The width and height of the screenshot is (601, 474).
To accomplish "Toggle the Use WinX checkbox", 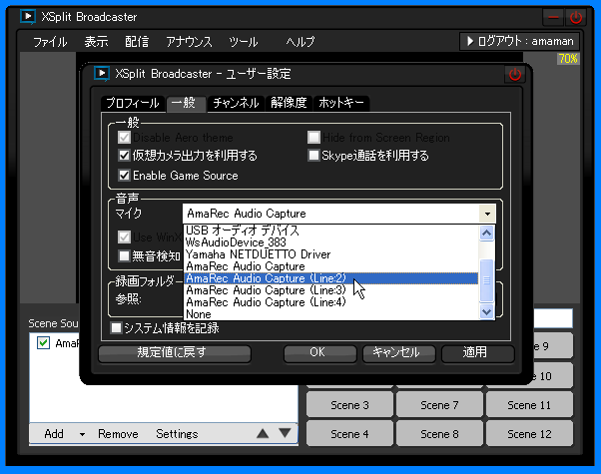I will (124, 237).
